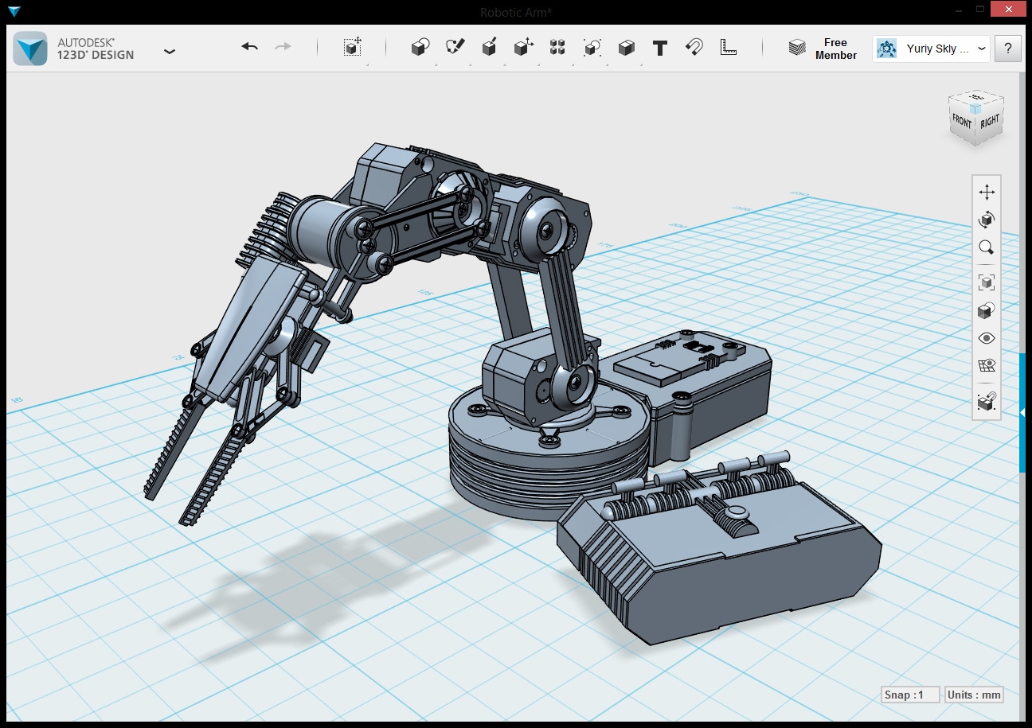This screenshot has height=728, width=1032.
Task: Open the Units : mm setting
Action: pyautogui.click(x=973, y=695)
